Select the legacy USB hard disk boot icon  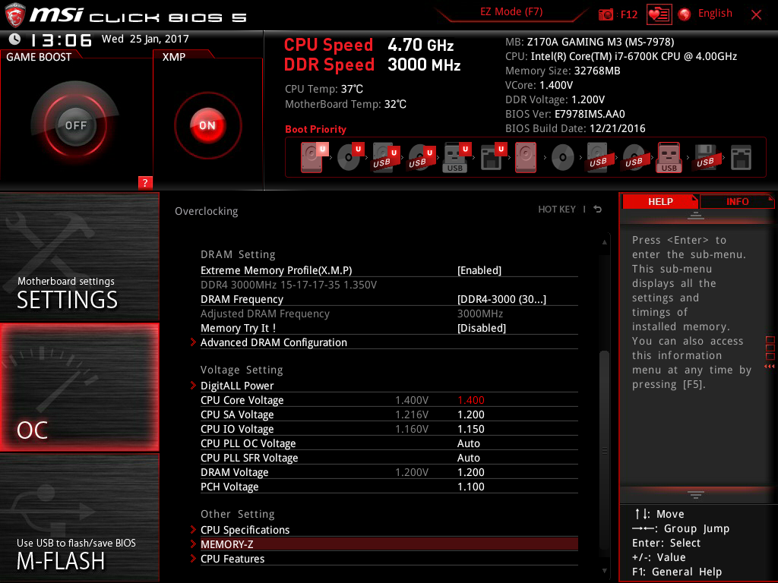(598, 158)
